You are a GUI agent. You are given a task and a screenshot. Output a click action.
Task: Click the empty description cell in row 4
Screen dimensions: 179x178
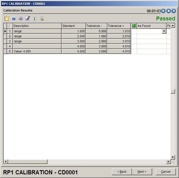point(37,46)
